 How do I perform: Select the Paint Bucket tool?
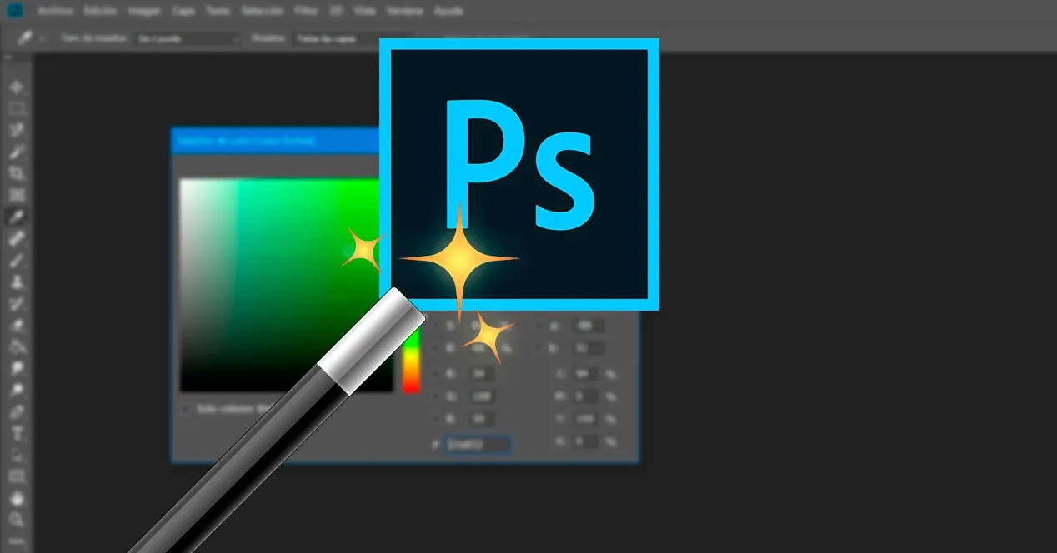pyautogui.click(x=17, y=346)
